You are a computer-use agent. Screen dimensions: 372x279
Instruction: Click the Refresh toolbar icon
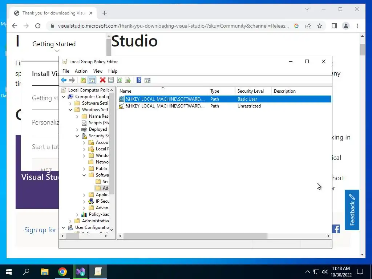pos(120,80)
